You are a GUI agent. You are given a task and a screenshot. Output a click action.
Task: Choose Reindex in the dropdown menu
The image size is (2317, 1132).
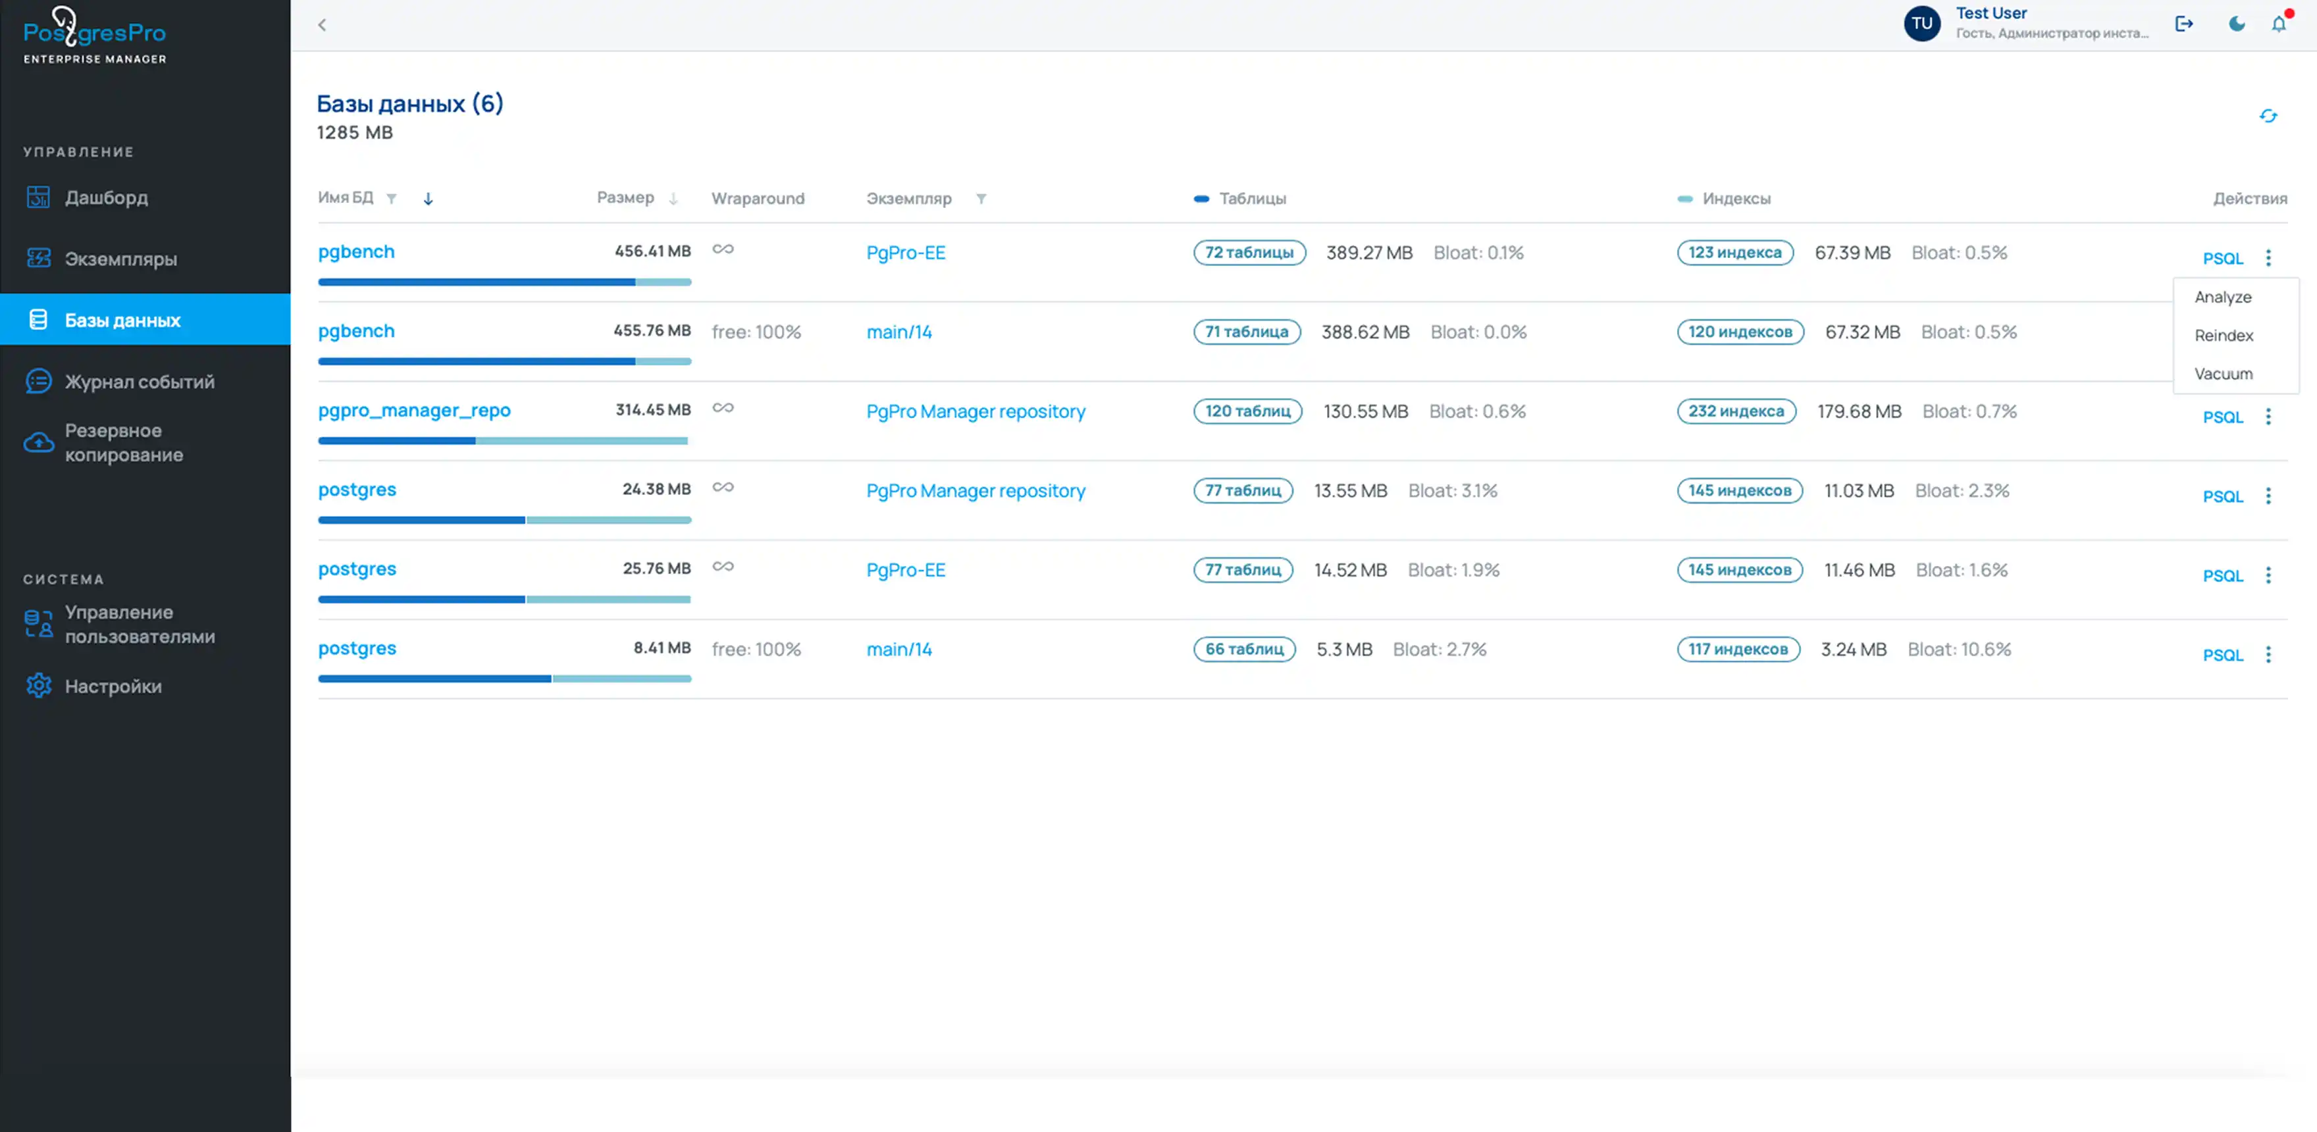click(2223, 336)
